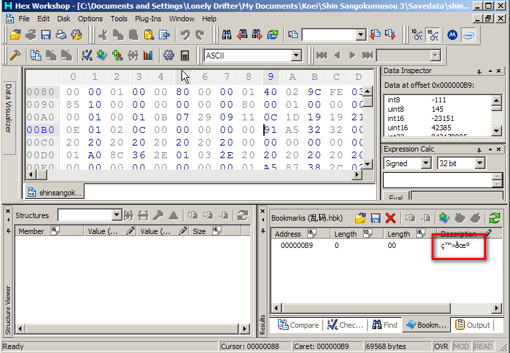Pin the Expression Calc panel
Screen dimensions: 510x353
479,150
